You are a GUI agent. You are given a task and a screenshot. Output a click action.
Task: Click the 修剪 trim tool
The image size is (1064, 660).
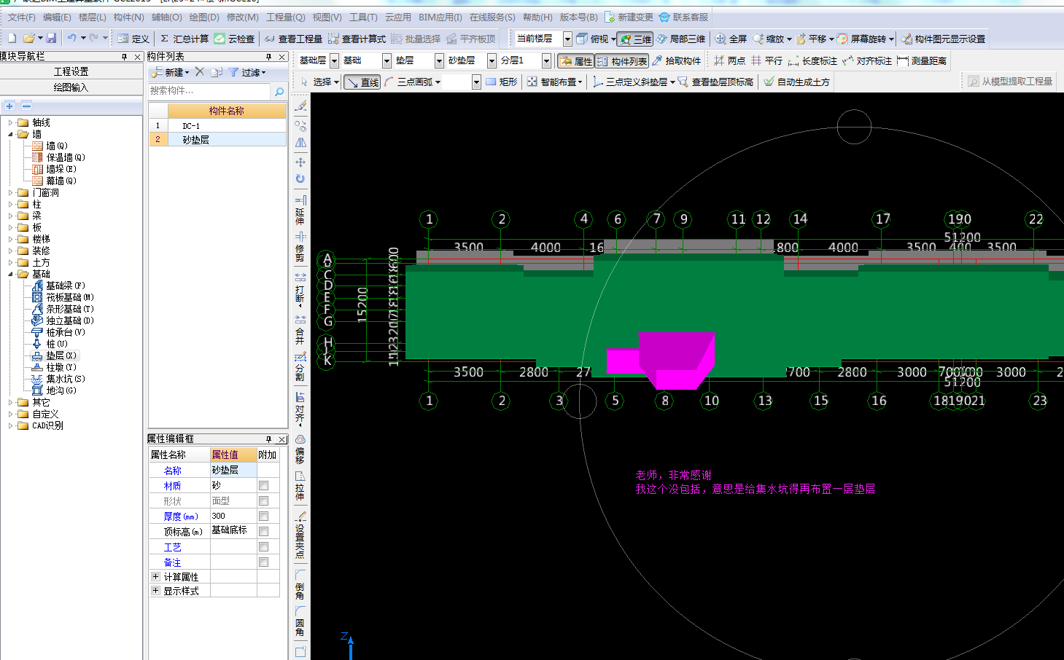coord(300,246)
